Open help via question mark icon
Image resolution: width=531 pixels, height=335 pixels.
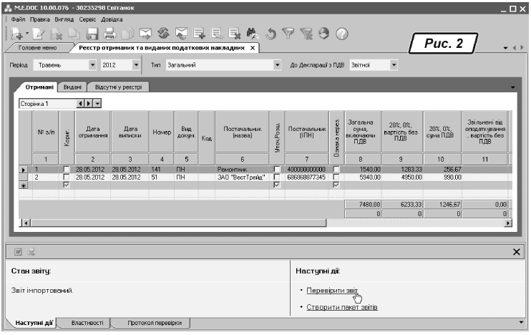[x=341, y=34]
